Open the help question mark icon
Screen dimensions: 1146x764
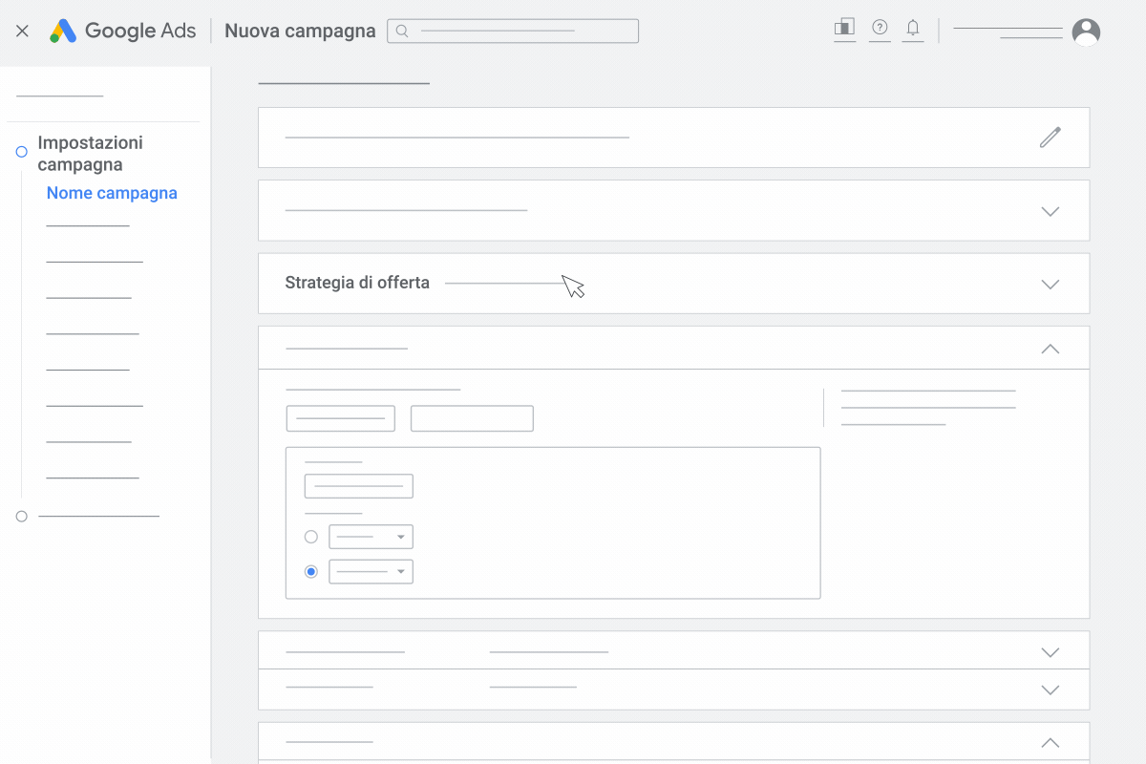(880, 28)
